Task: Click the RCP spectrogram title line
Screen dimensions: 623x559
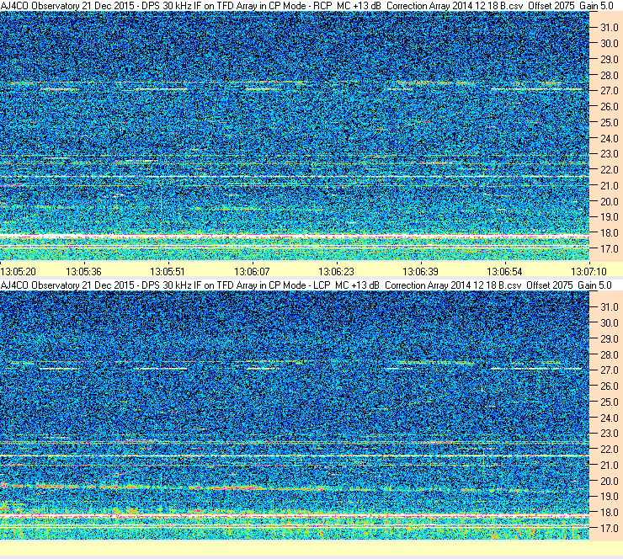Action: click(x=306, y=6)
